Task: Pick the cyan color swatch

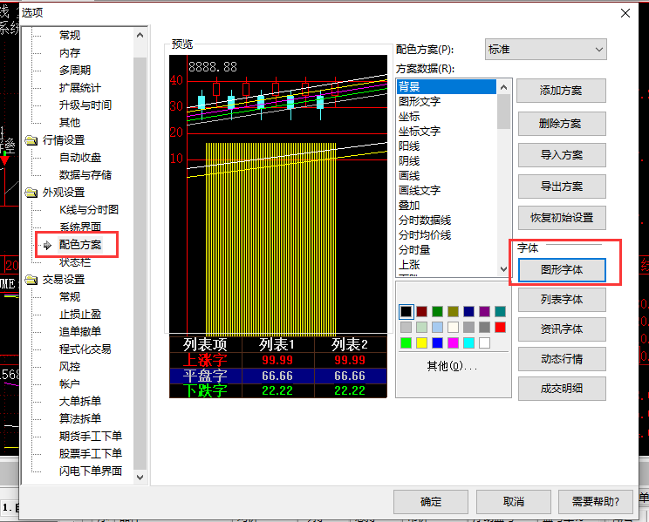Action: pos(469,342)
